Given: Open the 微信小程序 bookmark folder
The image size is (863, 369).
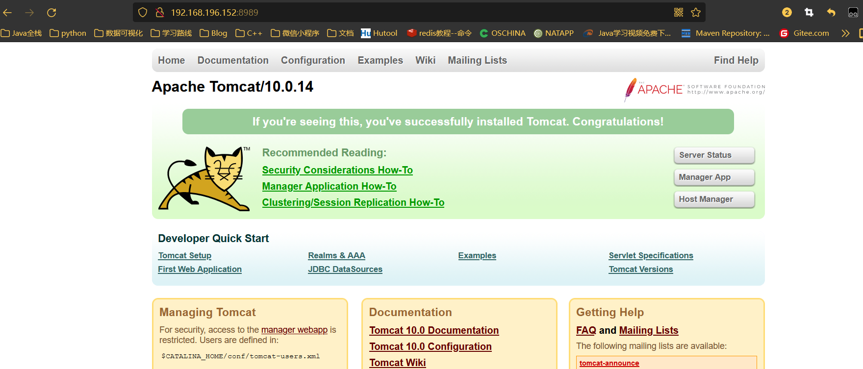Looking at the screenshot, I should click(x=295, y=33).
